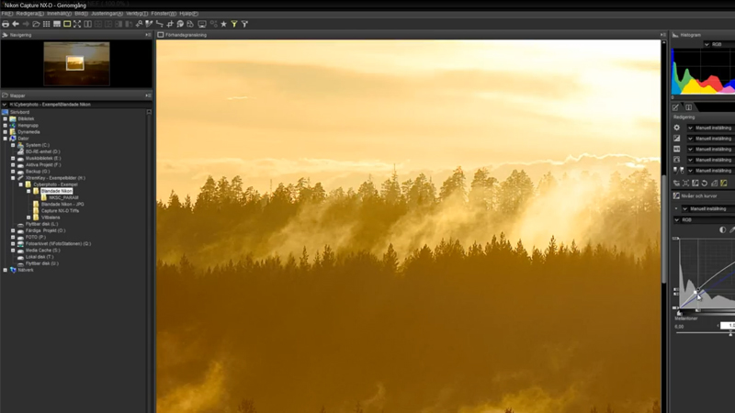Click the star rating filter icon
The height and width of the screenshot is (413, 735).
click(223, 24)
